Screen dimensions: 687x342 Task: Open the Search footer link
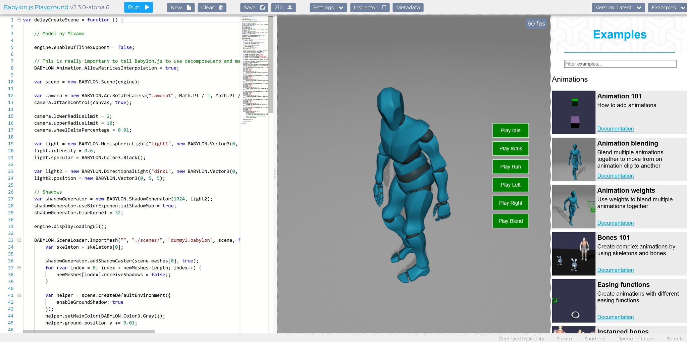click(675, 339)
